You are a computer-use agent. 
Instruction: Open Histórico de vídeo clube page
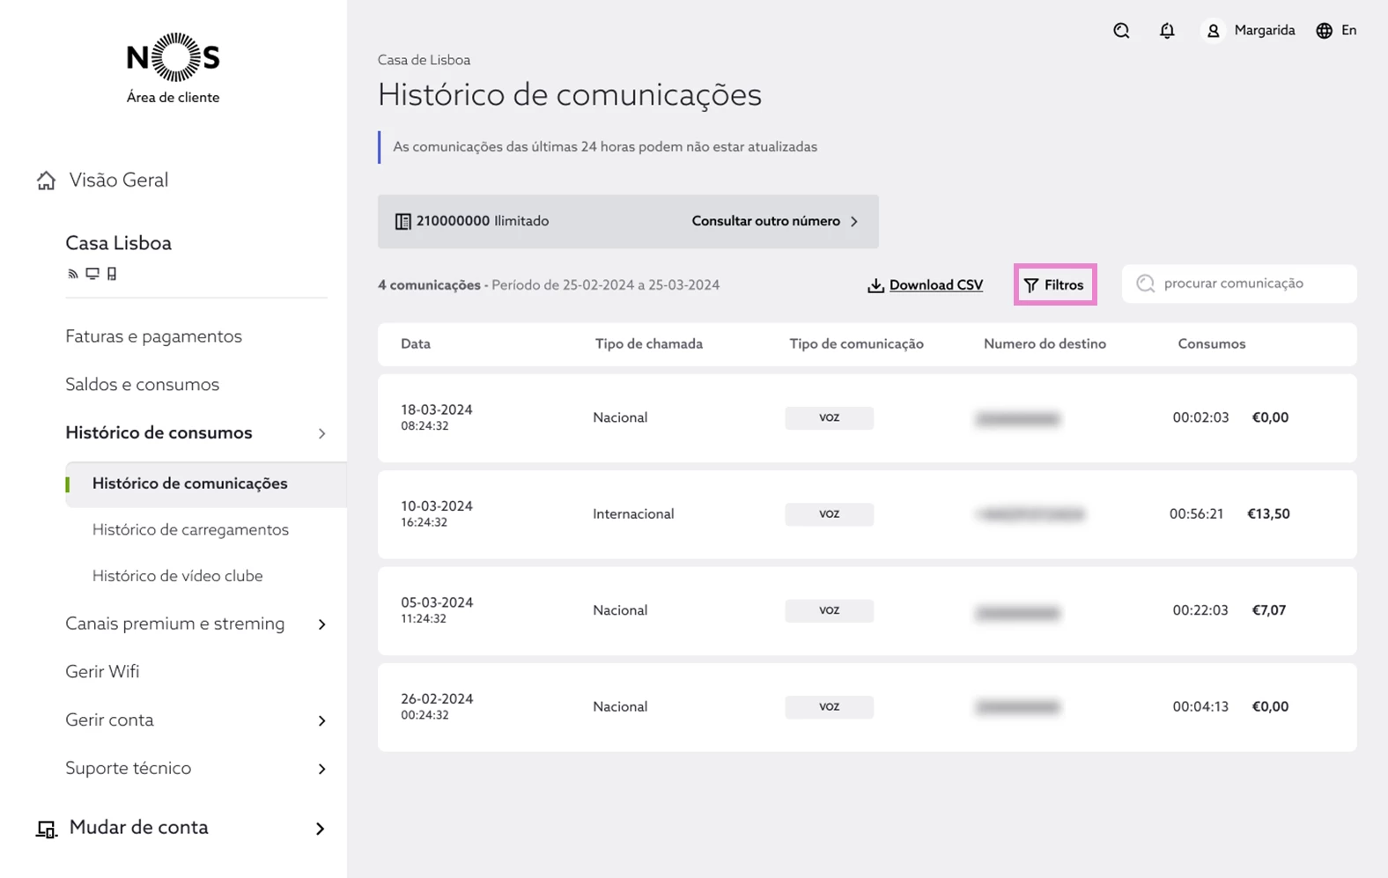pyautogui.click(x=177, y=576)
